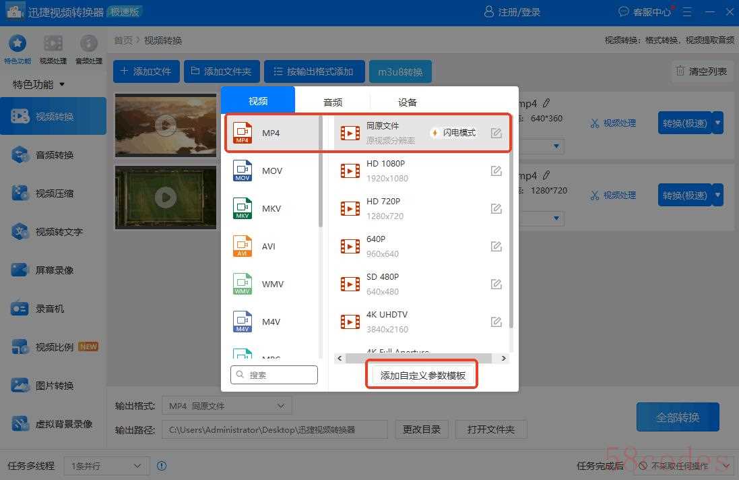This screenshot has height=480, width=739.
Task: Edit parameters for 4K UHDTV preset
Action: [x=496, y=322]
